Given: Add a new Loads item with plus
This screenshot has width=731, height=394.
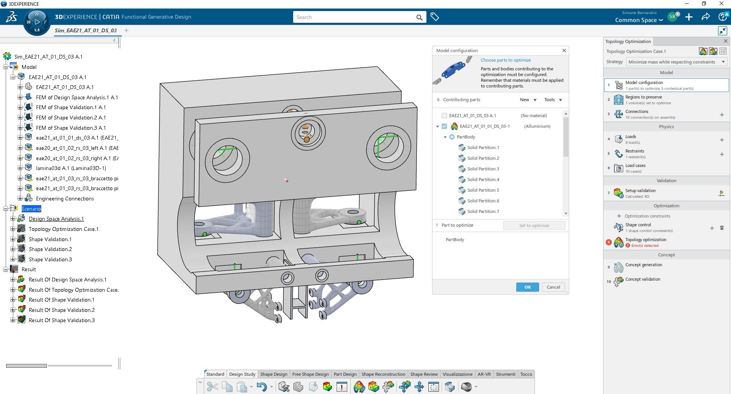Looking at the screenshot, I should coord(721,140).
